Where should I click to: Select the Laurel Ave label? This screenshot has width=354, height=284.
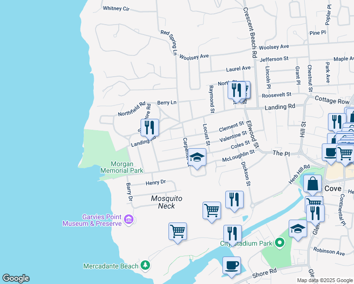[239, 69]
